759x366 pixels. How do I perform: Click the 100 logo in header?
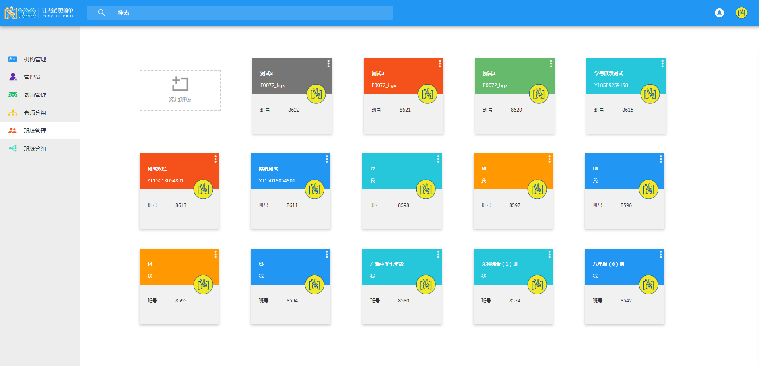click(21, 13)
